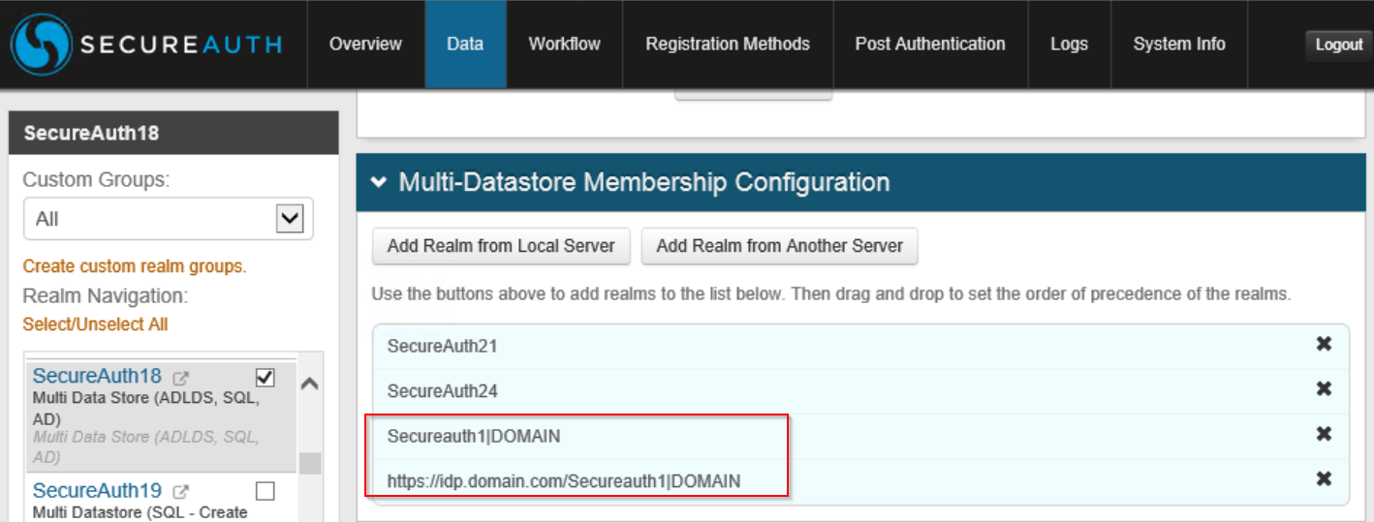Click the SecureAuth18 sidebar header

(173, 133)
